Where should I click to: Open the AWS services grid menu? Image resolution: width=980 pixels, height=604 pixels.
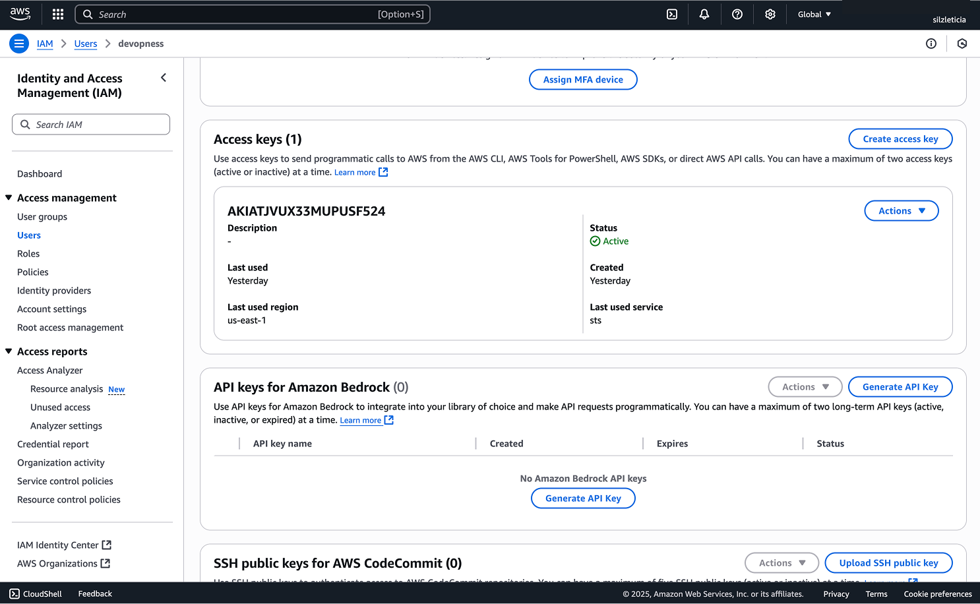[58, 15]
